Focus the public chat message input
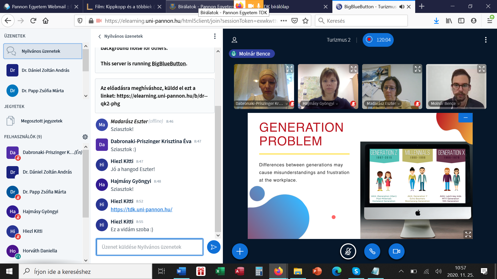Image resolution: width=497 pixels, height=279 pixels. pyautogui.click(x=149, y=247)
